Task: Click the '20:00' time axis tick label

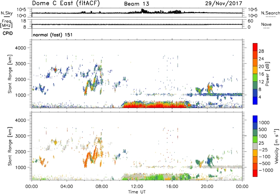Action: (x=207, y=187)
